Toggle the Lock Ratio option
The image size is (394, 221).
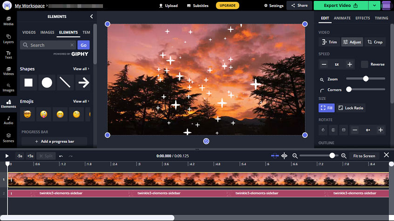(351, 108)
